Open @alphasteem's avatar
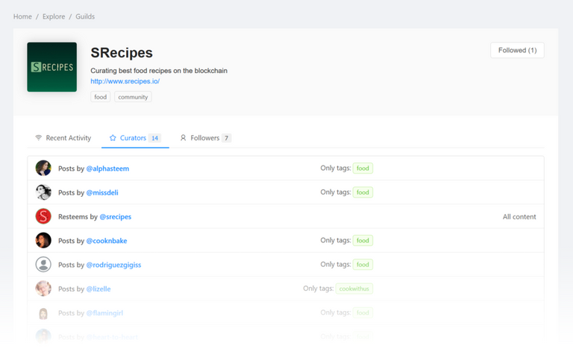 click(43, 168)
